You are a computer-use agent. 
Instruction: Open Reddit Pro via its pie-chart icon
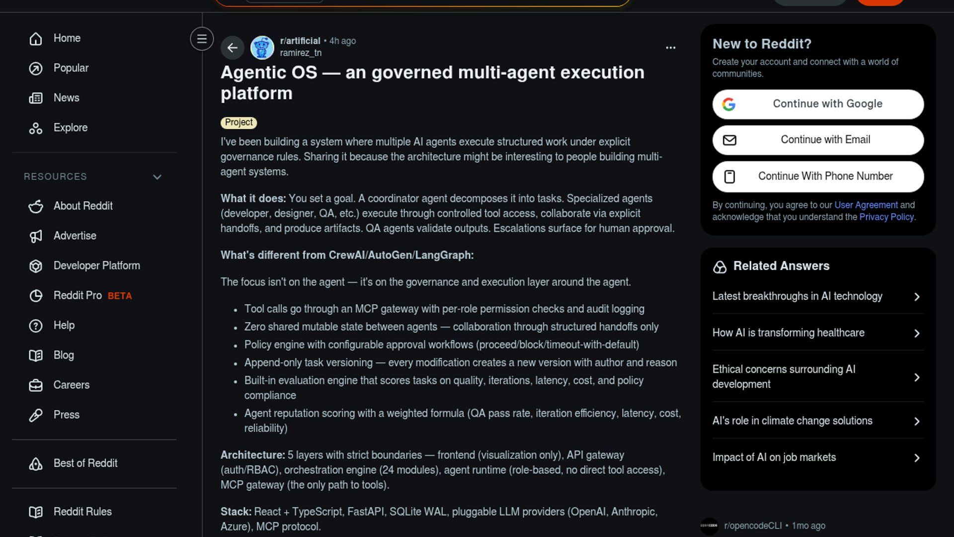[x=36, y=296]
